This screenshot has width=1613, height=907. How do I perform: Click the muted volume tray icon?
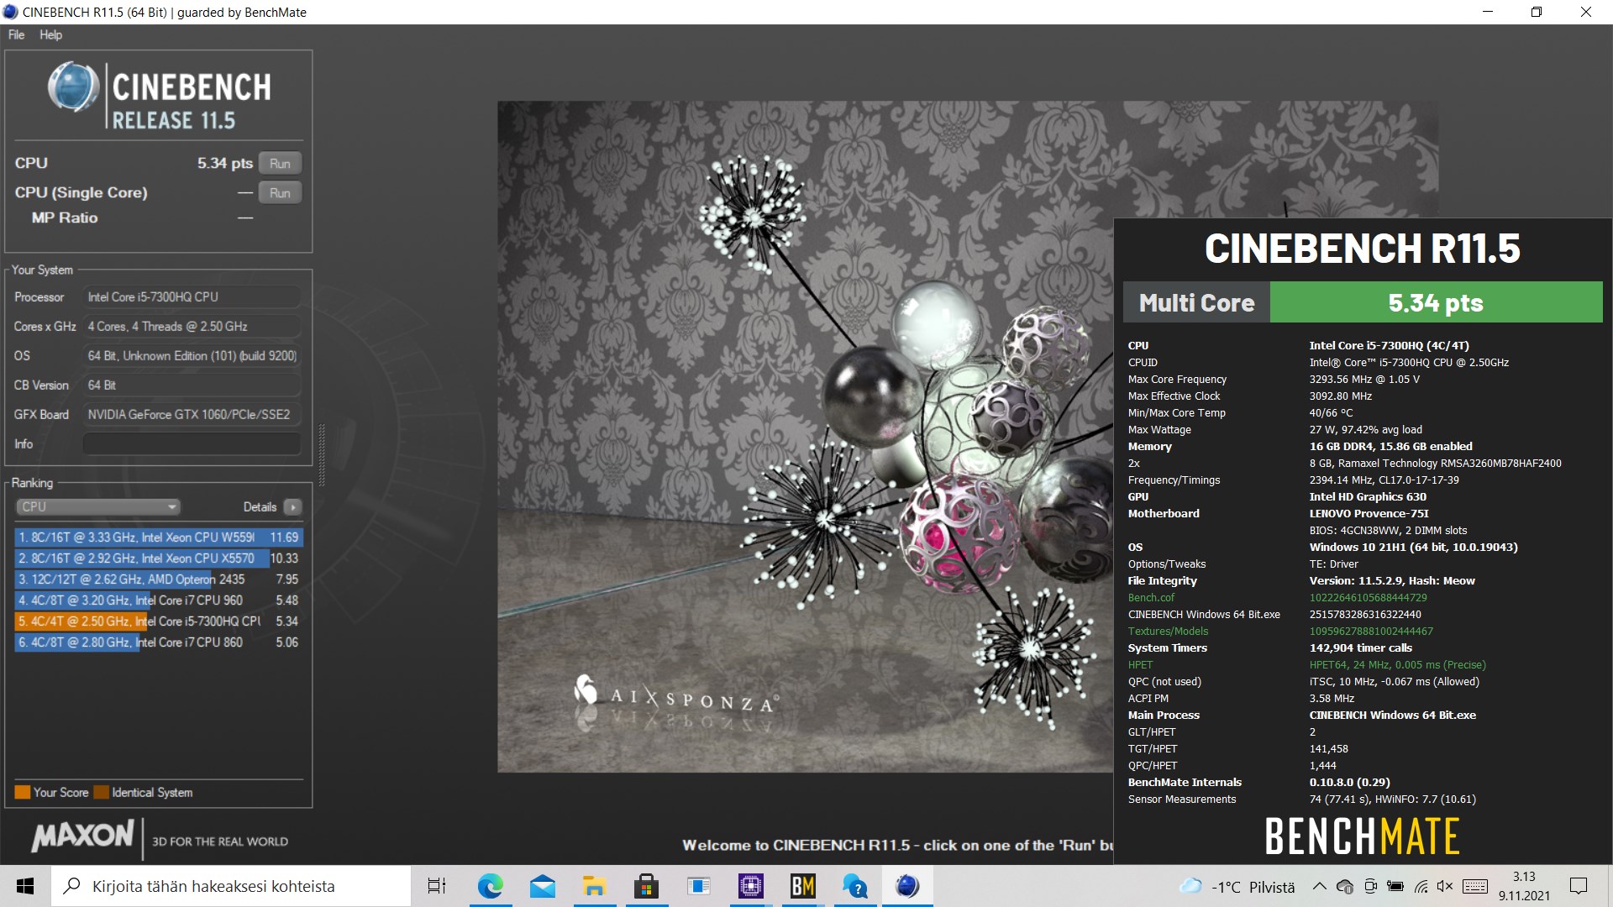coord(1445,887)
